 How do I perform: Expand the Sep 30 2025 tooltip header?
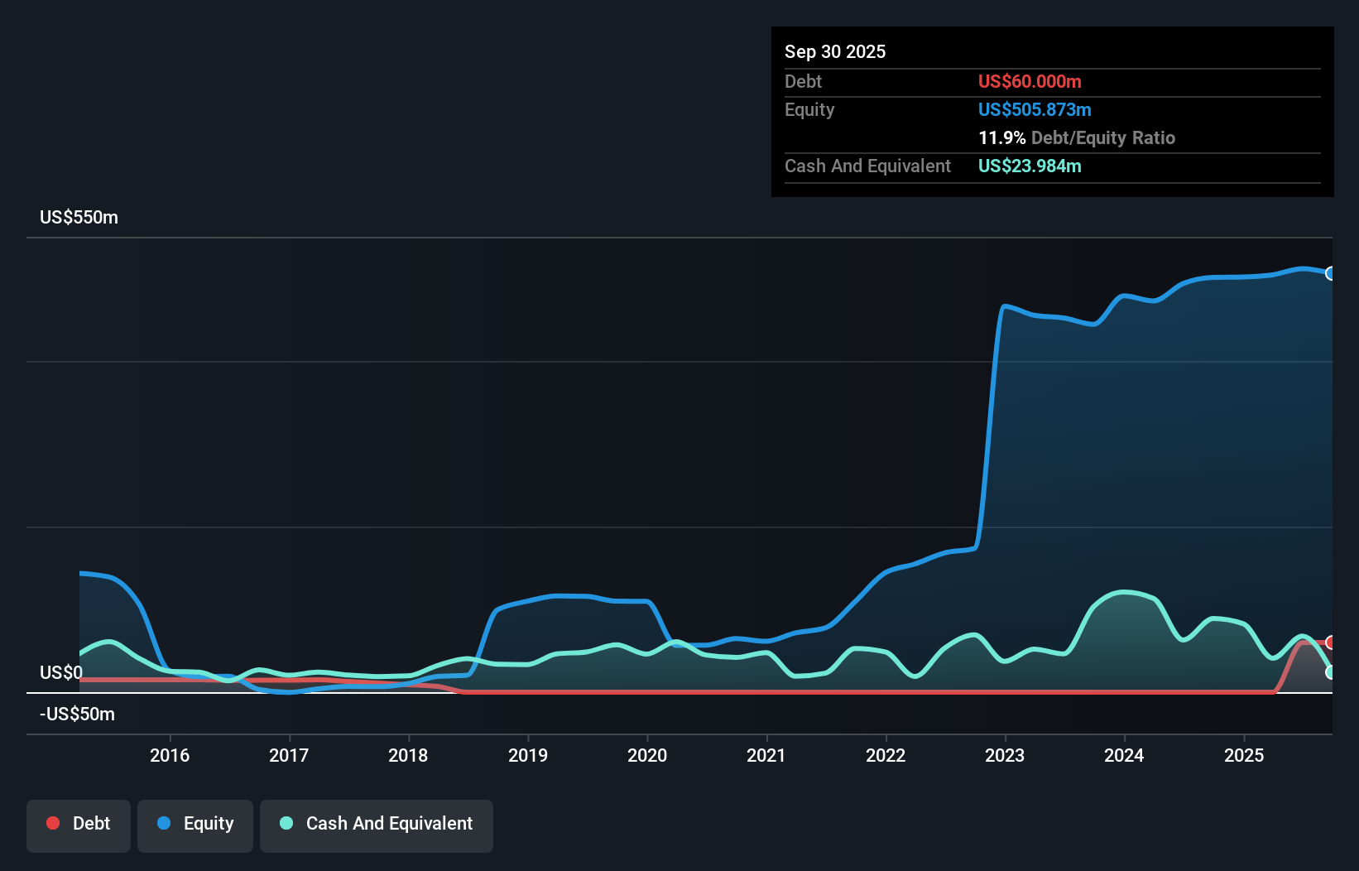835,51
